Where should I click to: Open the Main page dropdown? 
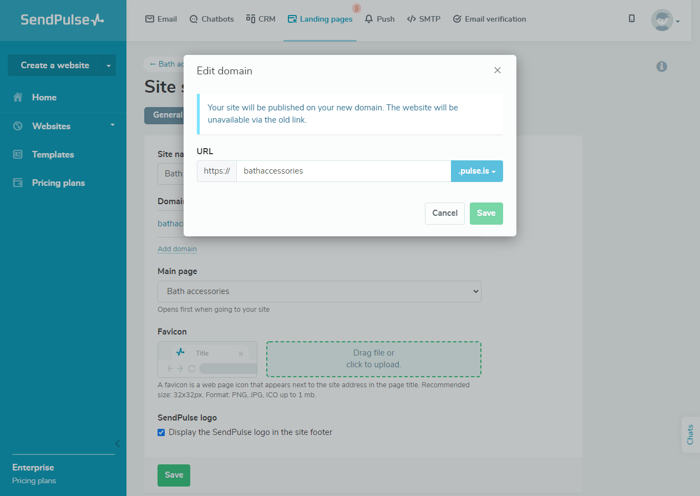(319, 291)
